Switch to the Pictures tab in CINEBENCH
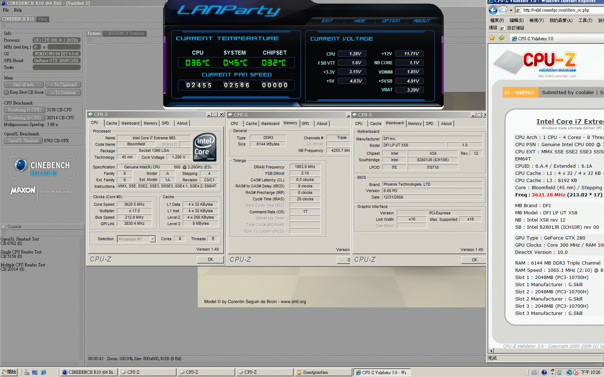The width and height of the screenshot is (604, 377). (x=94, y=33)
